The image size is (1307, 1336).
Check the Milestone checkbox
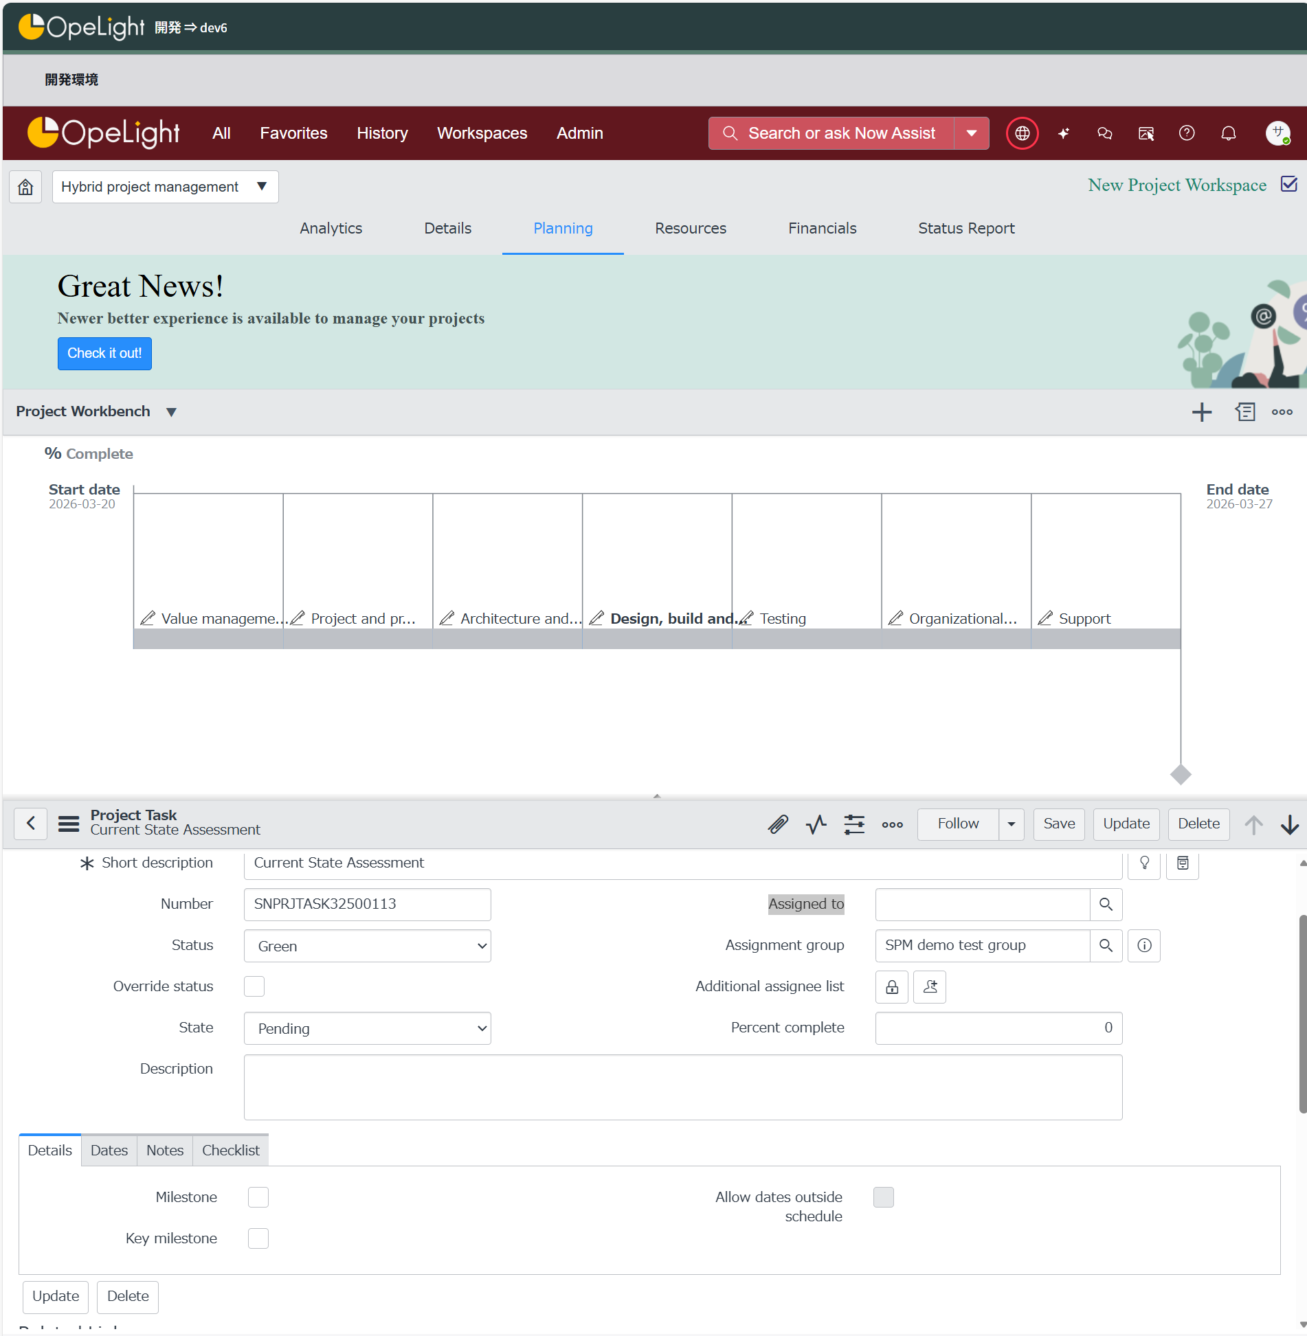258,1197
